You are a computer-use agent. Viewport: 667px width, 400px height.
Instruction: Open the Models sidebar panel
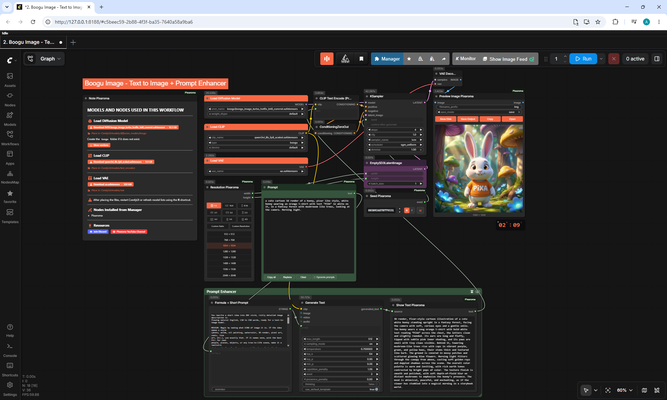[x=10, y=119]
